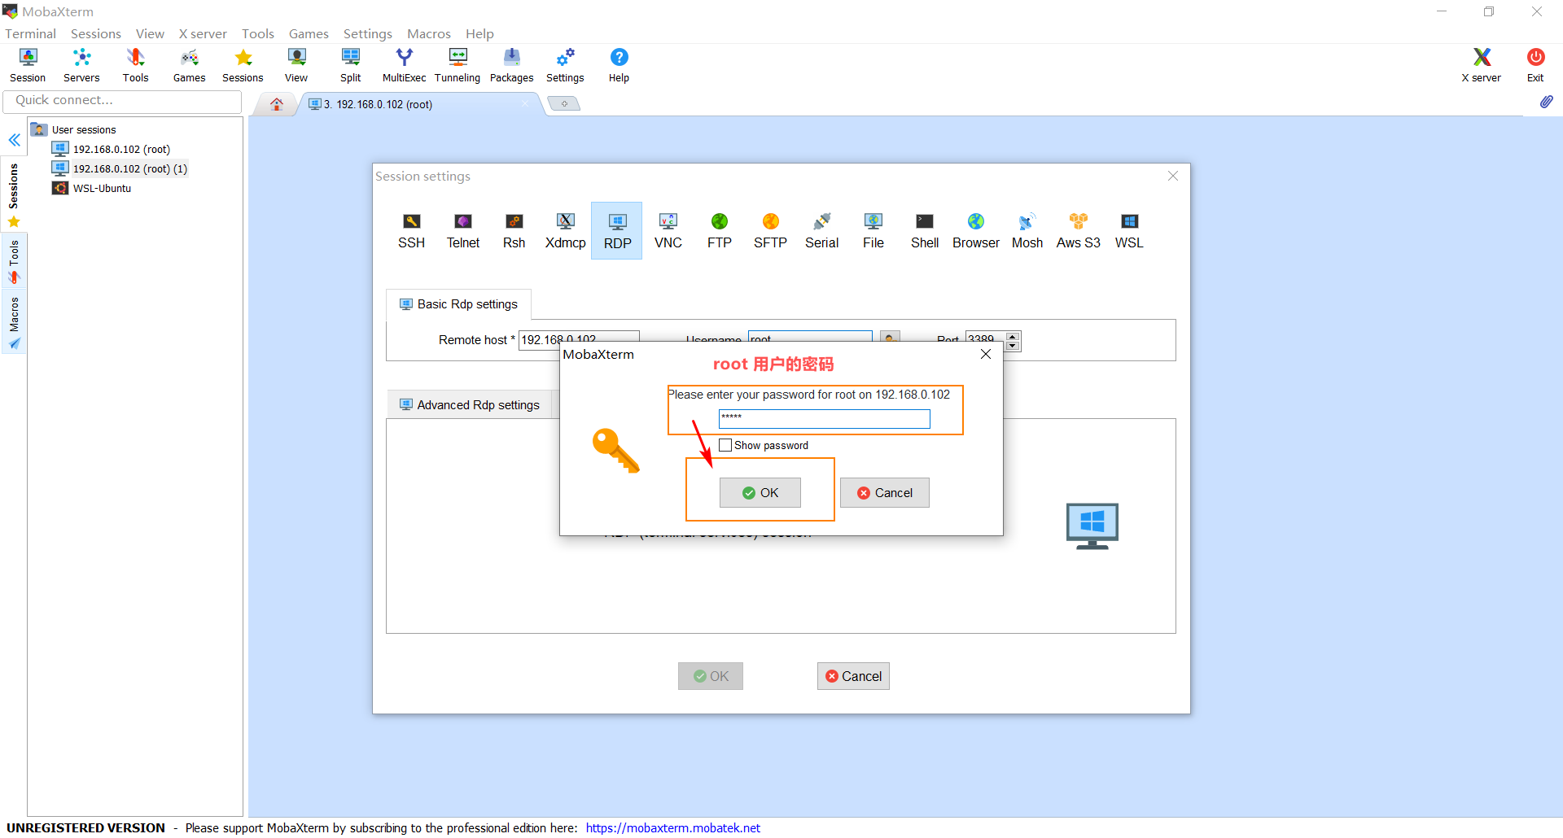Switch to Basic Rdp settings tab

[x=458, y=303]
